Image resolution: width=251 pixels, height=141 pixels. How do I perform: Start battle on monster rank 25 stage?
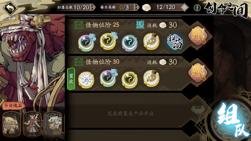click(198, 36)
